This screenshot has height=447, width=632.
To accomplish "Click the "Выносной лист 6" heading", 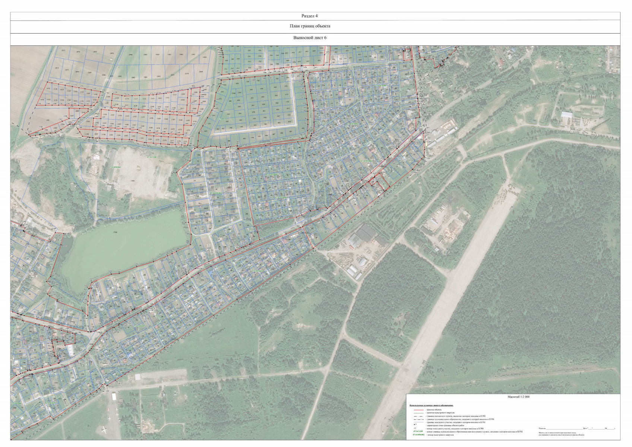I will pyautogui.click(x=310, y=38).
